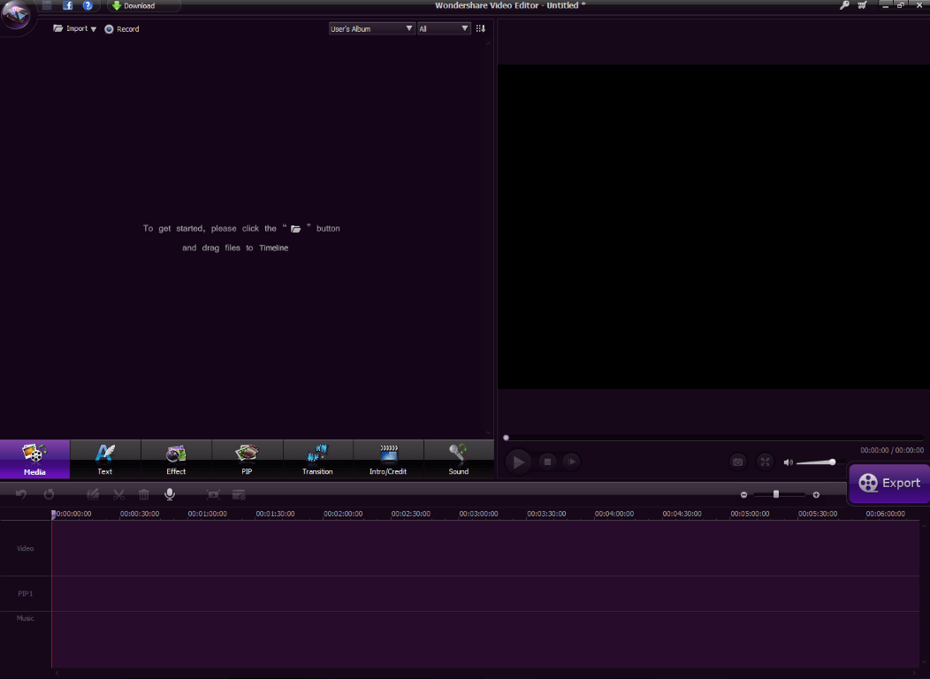Viewport: 930px width, 679px height.
Task: Open the User's Album dropdown
Action: tap(371, 28)
